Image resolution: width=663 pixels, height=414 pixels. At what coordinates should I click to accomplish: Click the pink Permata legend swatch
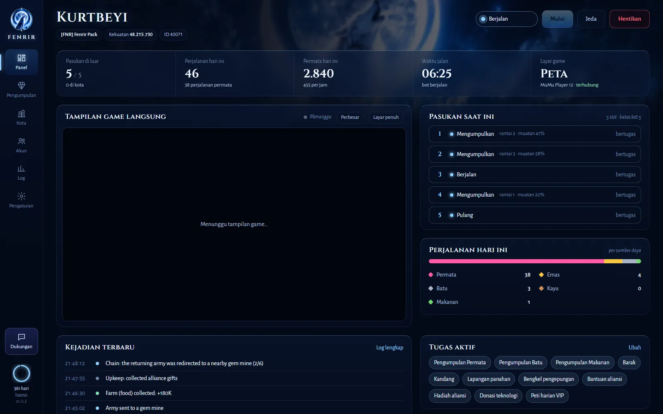[431, 275]
